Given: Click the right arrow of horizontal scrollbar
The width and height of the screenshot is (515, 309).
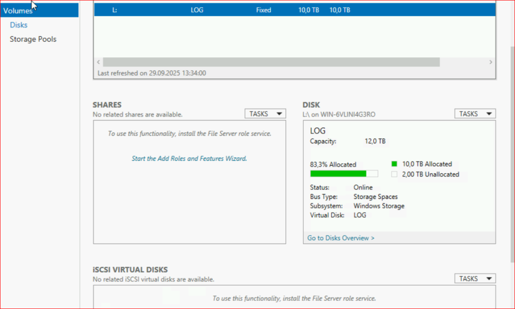Looking at the screenshot, I should [491, 62].
